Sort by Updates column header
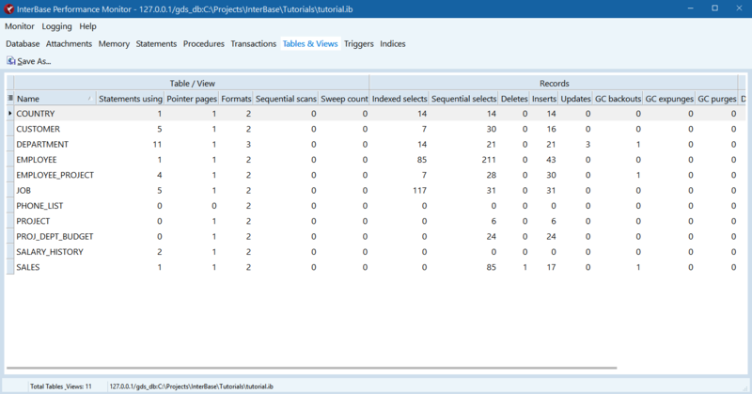This screenshot has width=752, height=394. (575, 99)
